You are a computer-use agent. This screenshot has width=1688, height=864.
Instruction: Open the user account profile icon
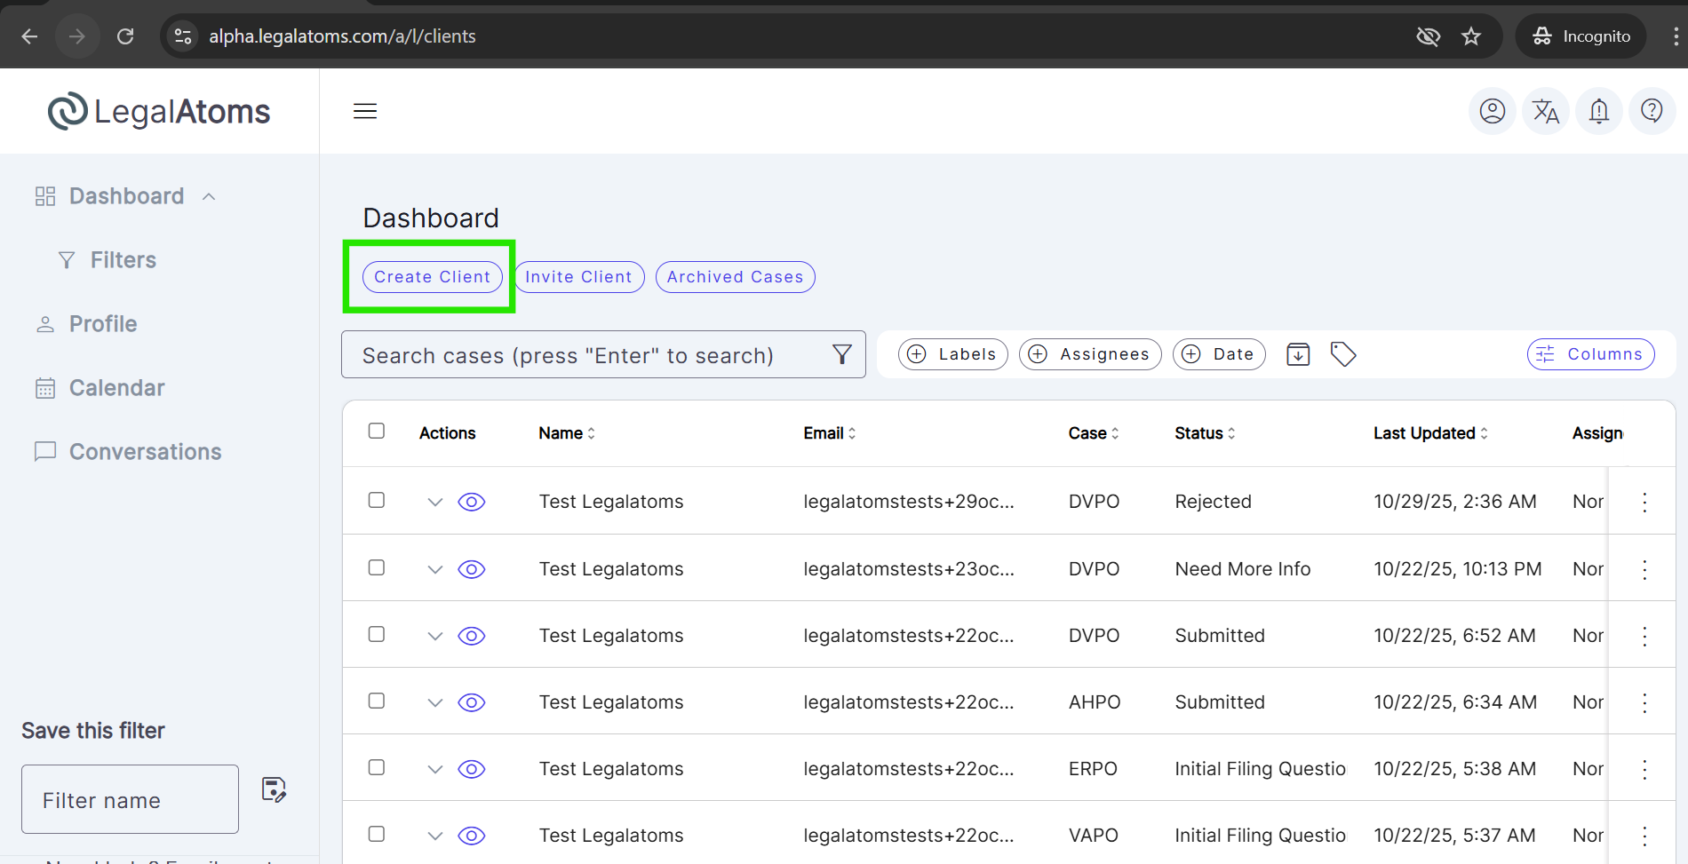pos(1493,111)
